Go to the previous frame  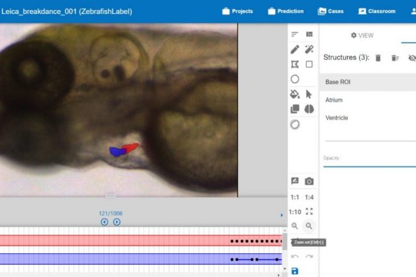[x=104, y=222]
